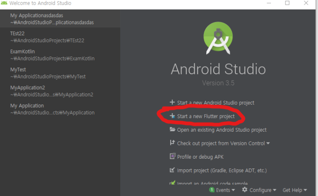Open recent project TEst22
This screenshot has width=318, height=196.
60,37
